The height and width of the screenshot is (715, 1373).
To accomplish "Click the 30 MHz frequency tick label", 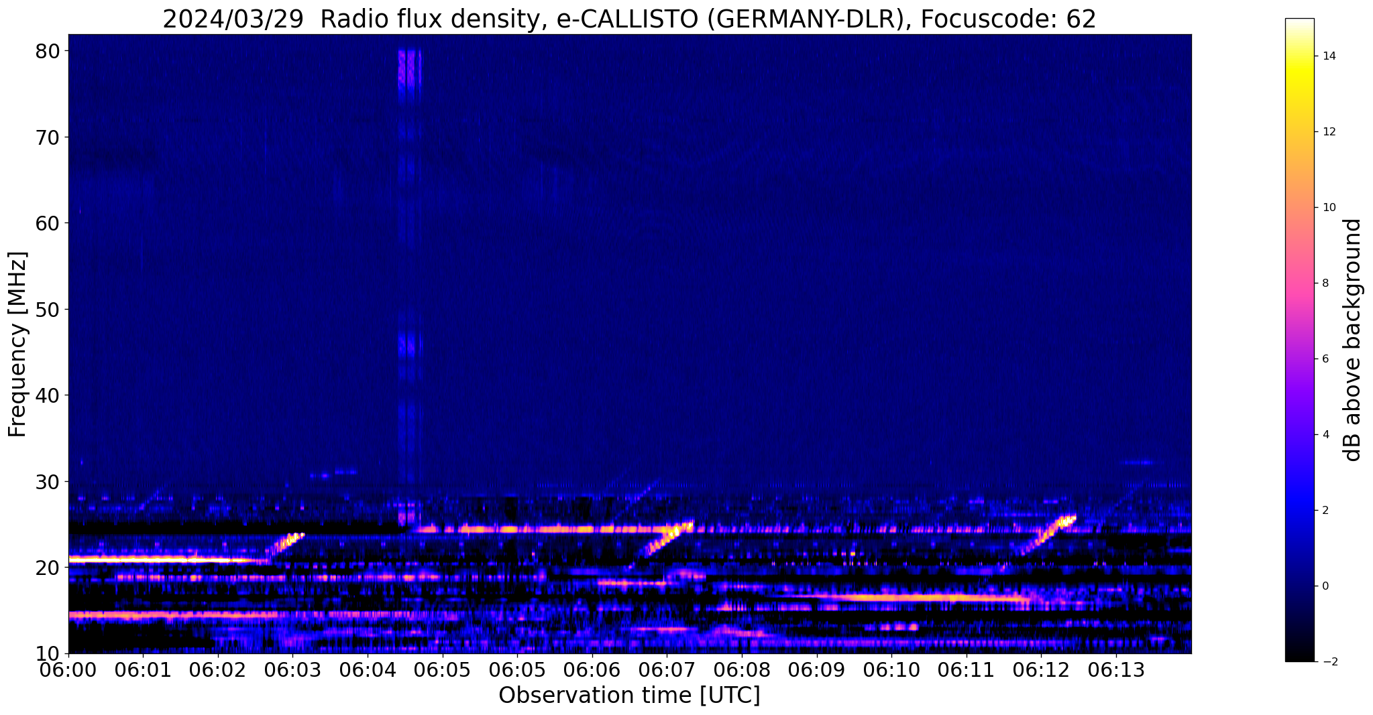I will pos(47,482).
